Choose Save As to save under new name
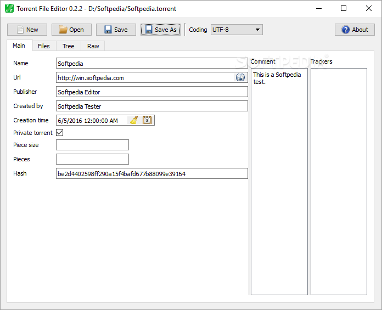This screenshot has height=310, width=382. tap(161, 30)
